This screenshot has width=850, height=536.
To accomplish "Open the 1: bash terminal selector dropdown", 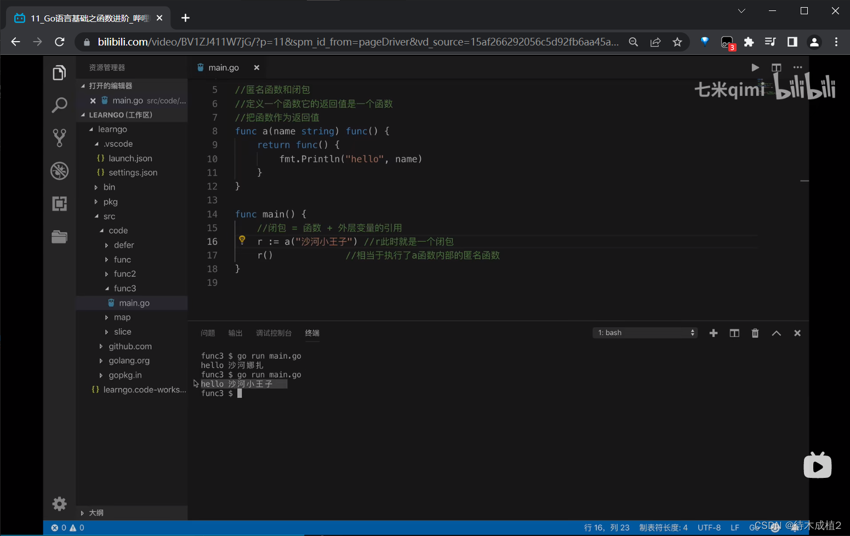I will pos(645,333).
